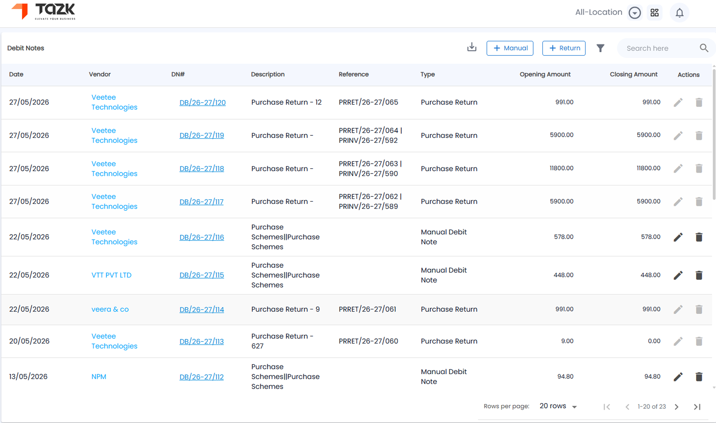
Task: Open Veetee Technologies in DB/26-27/120 row
Action: tap(114, 102)
